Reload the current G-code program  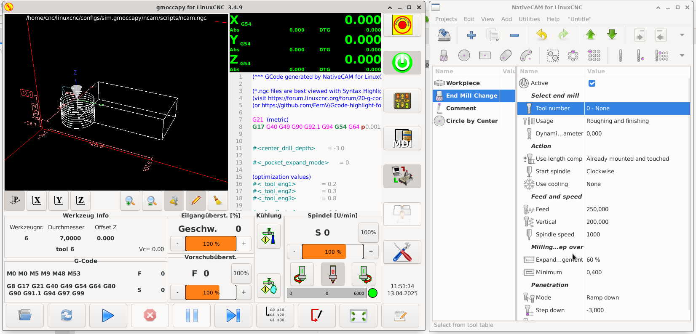(67, 315)
